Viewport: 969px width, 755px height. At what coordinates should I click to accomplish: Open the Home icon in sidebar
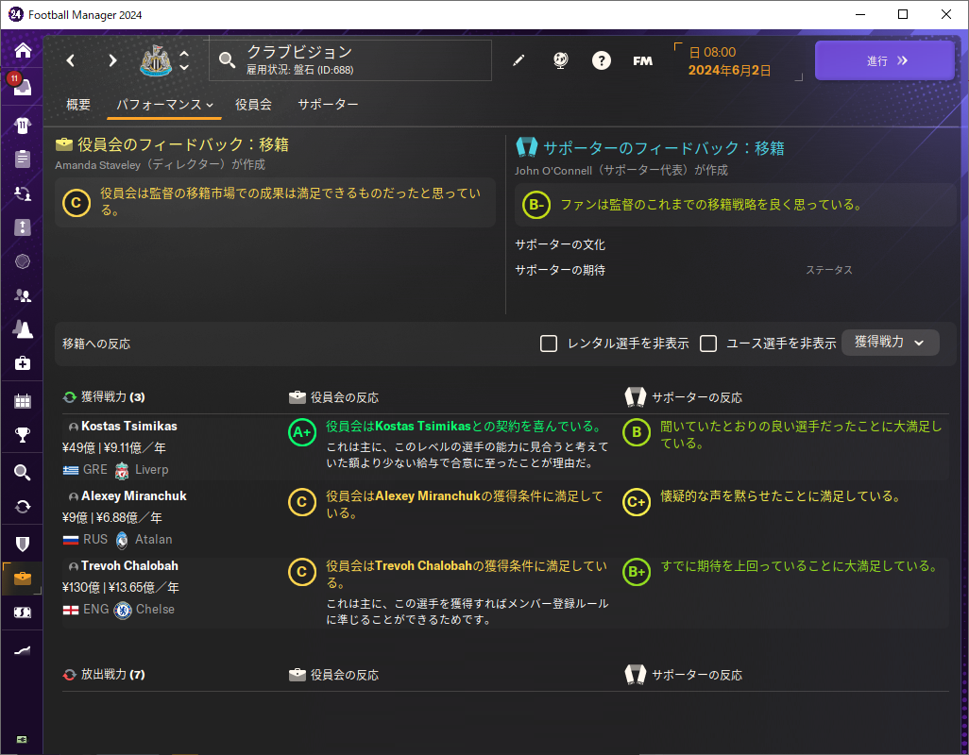pos(23,50)
